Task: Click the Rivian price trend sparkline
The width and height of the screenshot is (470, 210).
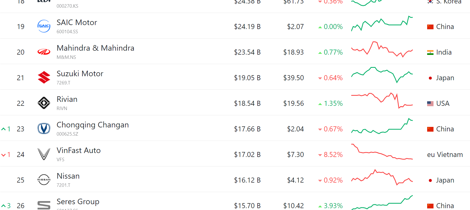Action: click(x=382, y=101)
